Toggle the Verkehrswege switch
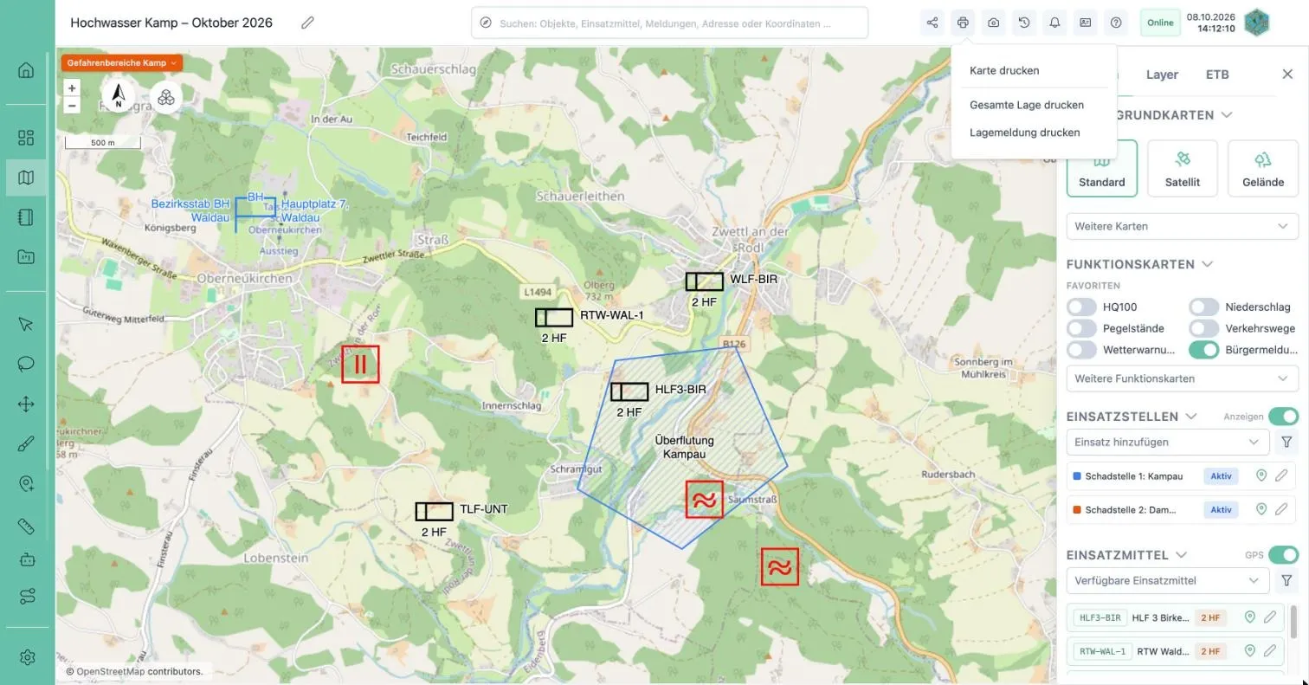The height and width of the screenshot is (685, 1309). coord(1203,328)
